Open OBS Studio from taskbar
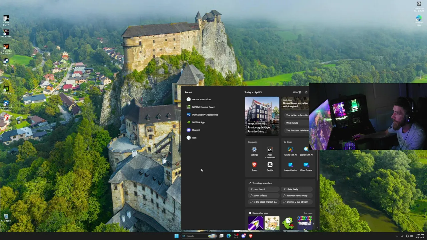 point(236,236)
